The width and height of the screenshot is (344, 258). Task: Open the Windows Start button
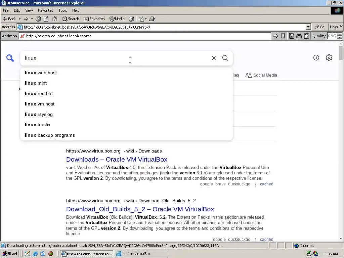click(10, 254)
